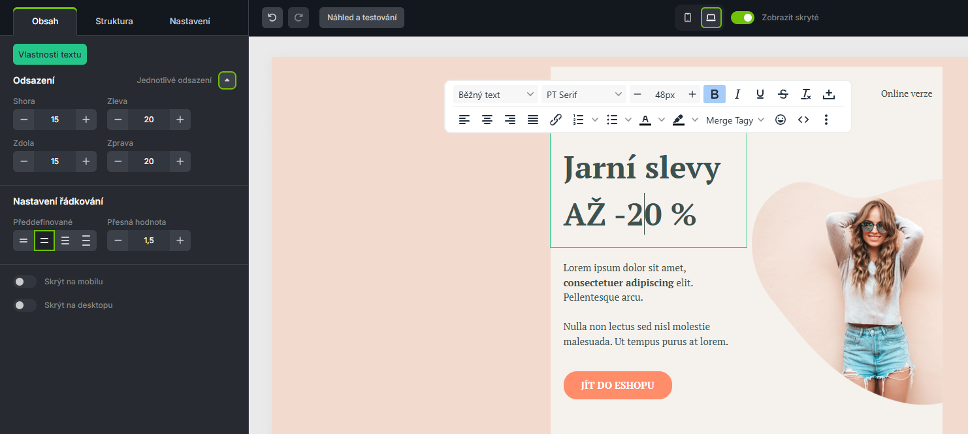
Task: Open the emoji picker
Action: pos(780,120)
